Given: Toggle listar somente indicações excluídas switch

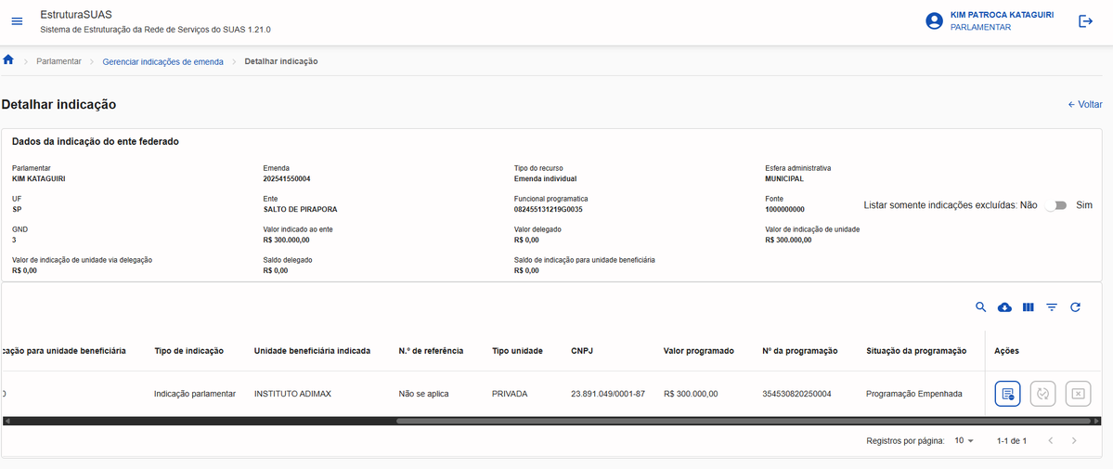Looking at the screenshot, I should point(1056,205).
